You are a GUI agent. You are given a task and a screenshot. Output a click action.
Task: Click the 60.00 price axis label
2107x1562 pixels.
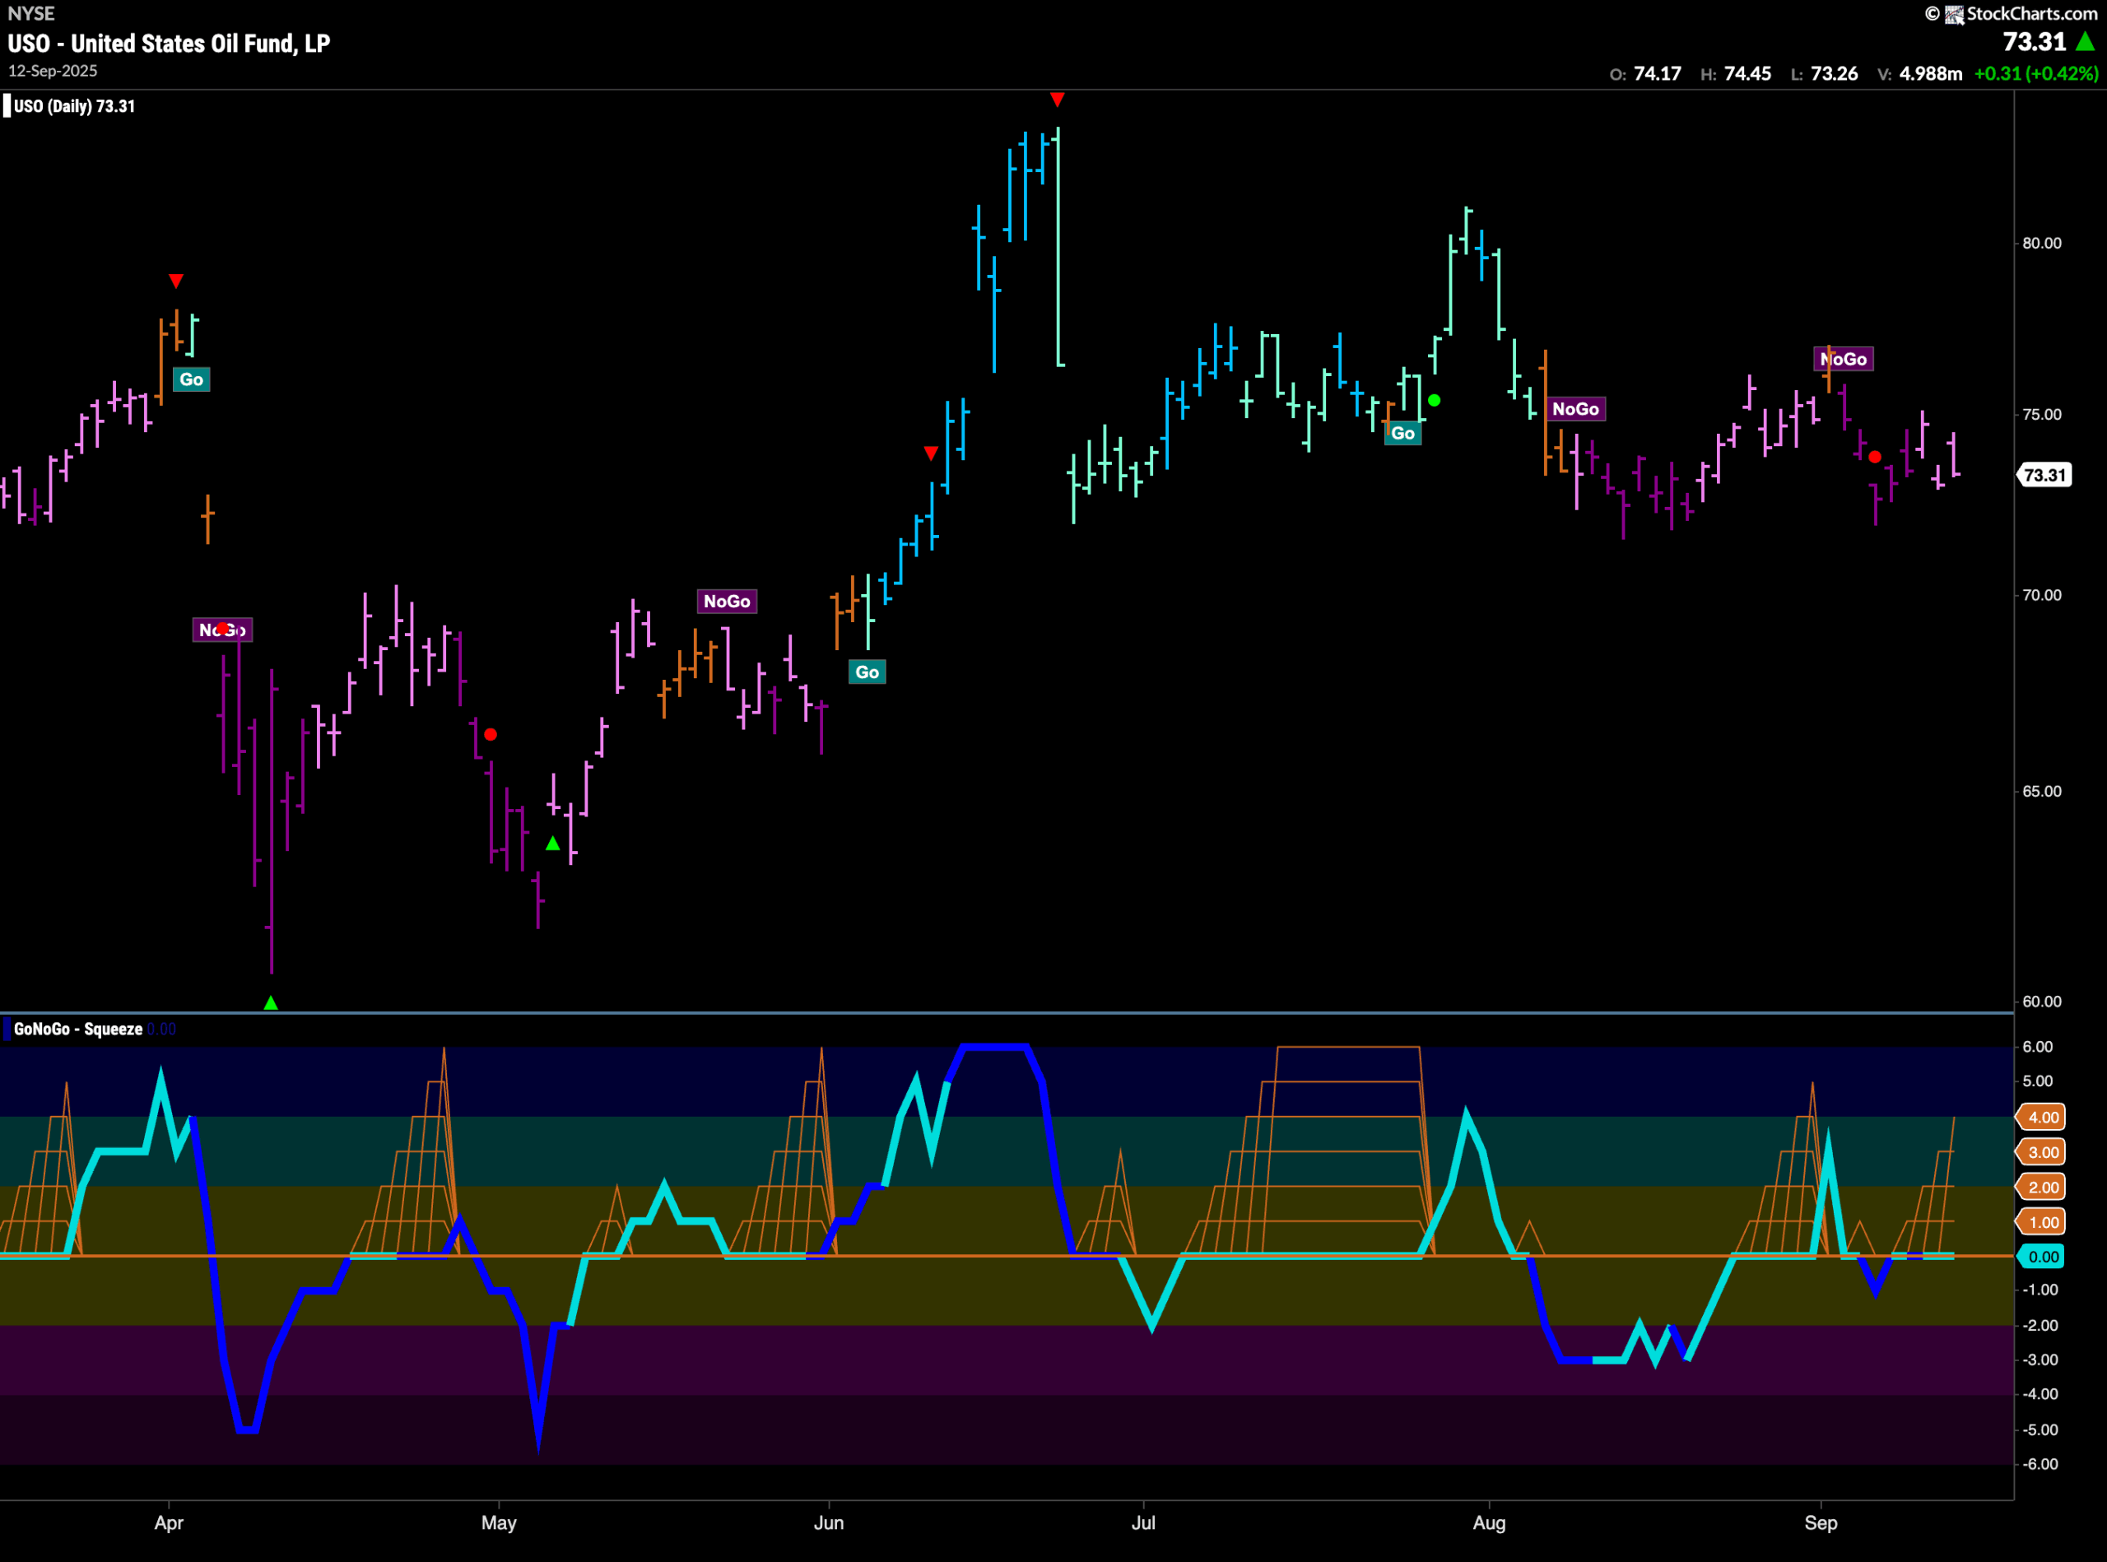click(2042, 1002)
